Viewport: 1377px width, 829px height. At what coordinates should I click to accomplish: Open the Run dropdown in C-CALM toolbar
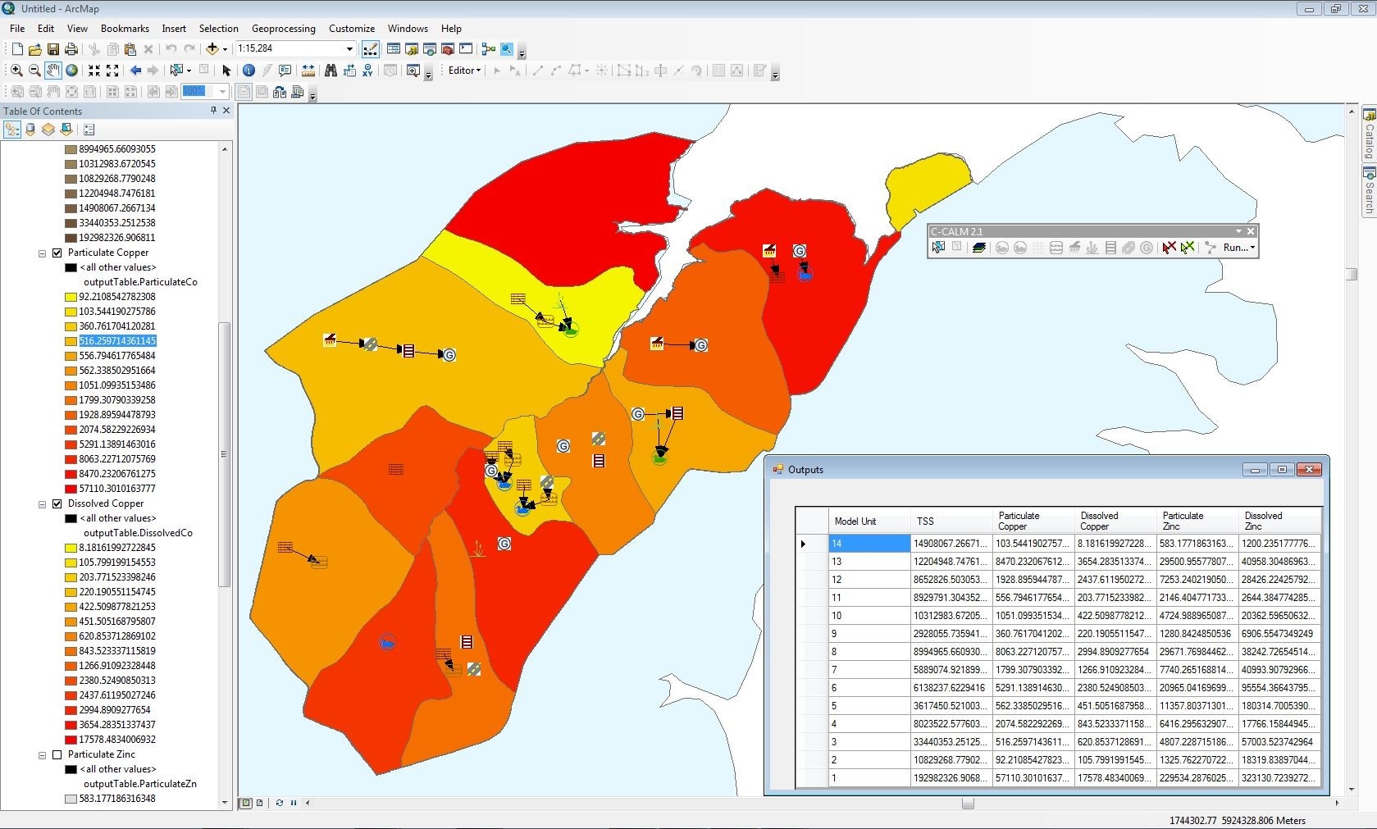[x=1238, y=248]
